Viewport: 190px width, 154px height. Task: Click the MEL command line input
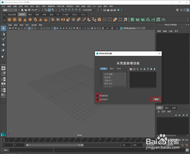pyautogui.click(x=31, y=150)
